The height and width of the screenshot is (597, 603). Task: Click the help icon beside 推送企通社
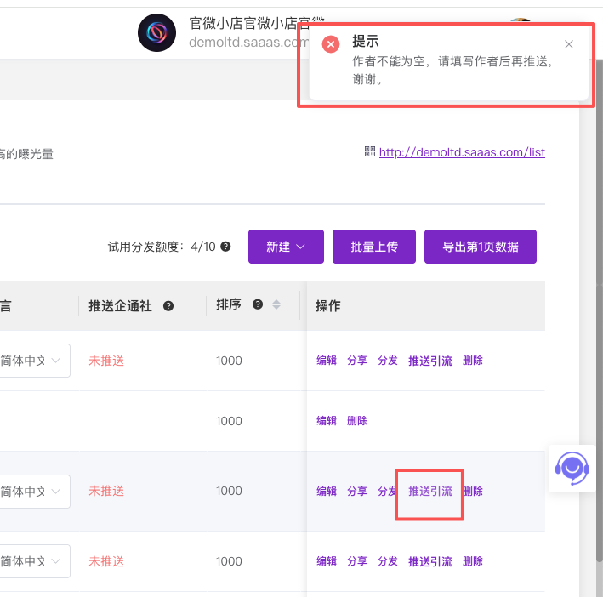168,306
